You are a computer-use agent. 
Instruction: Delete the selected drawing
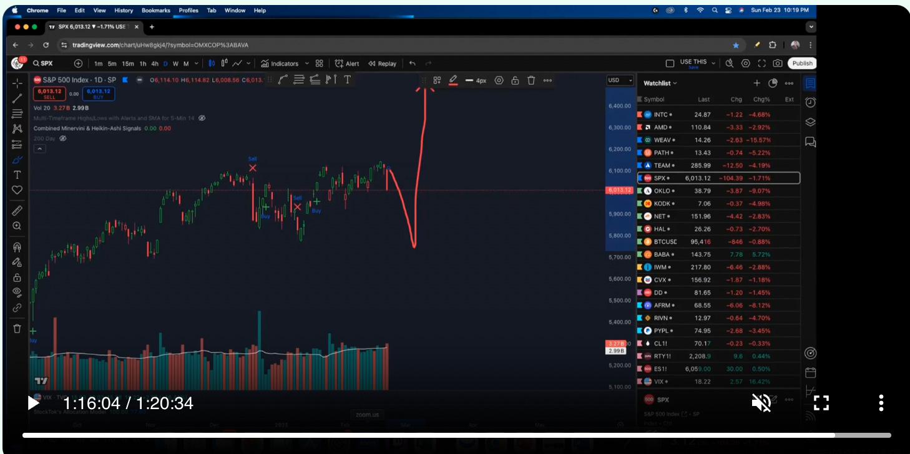(531, 80)
